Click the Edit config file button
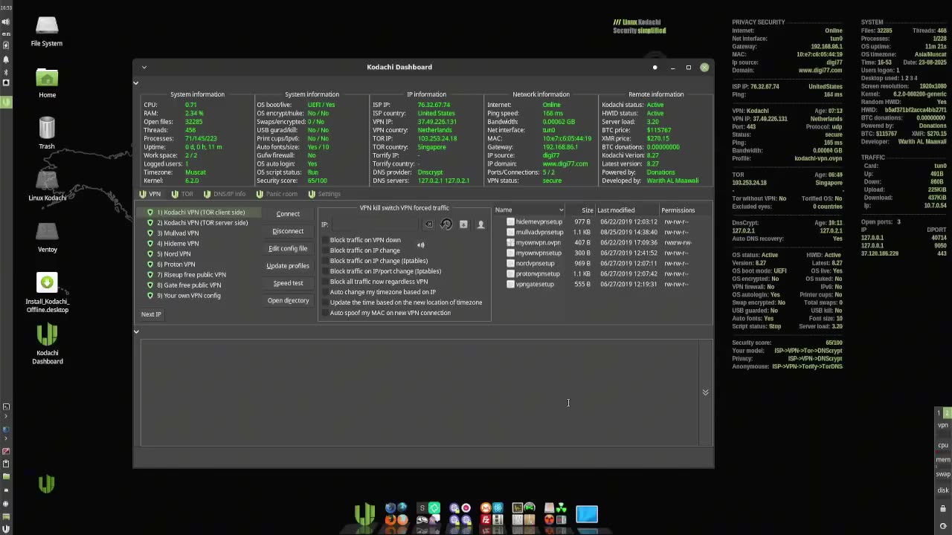Viewport: 952px width, 535px height. 288,248
